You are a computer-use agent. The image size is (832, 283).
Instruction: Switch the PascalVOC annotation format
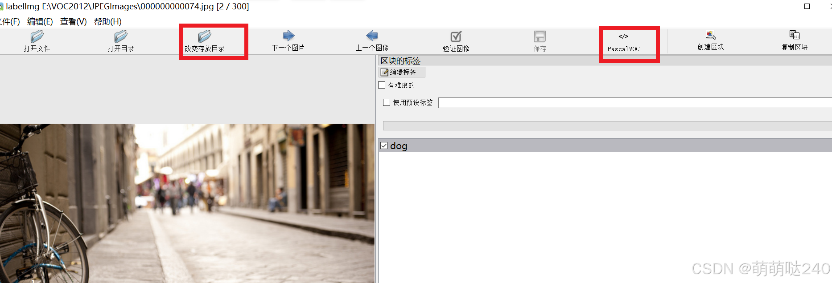click(x=623, y=37)
